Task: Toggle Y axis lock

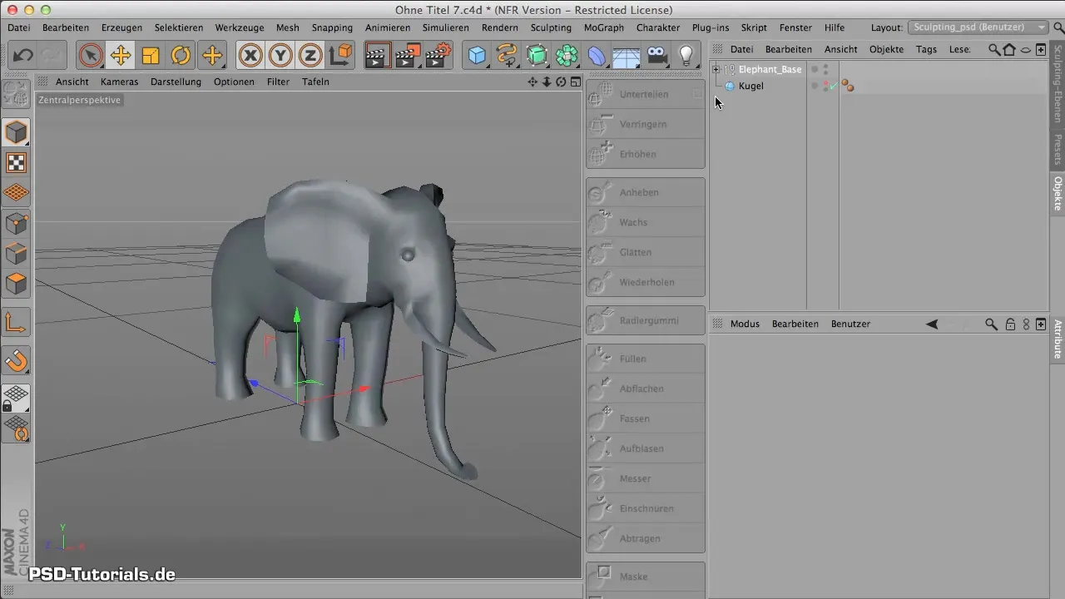Action: pyautogui.click(x=280, y=56)
